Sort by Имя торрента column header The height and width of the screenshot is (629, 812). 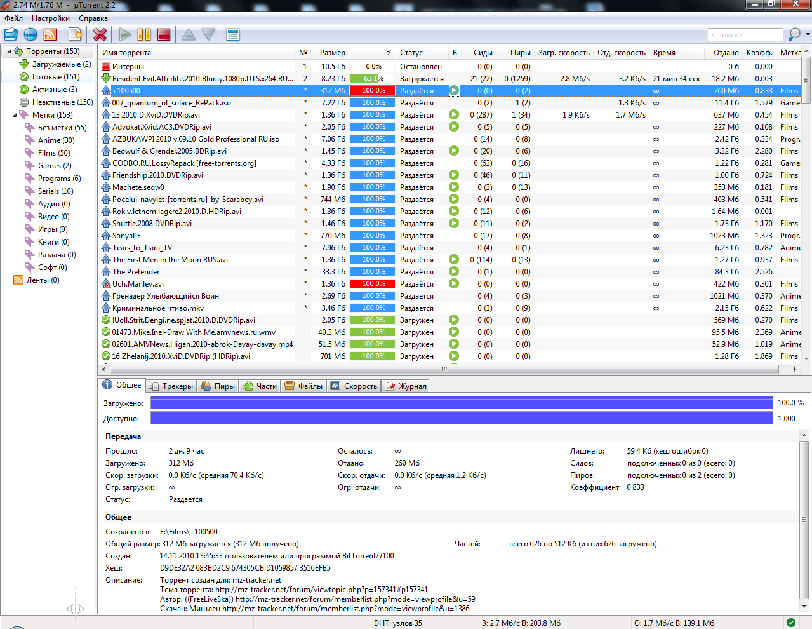197,53
